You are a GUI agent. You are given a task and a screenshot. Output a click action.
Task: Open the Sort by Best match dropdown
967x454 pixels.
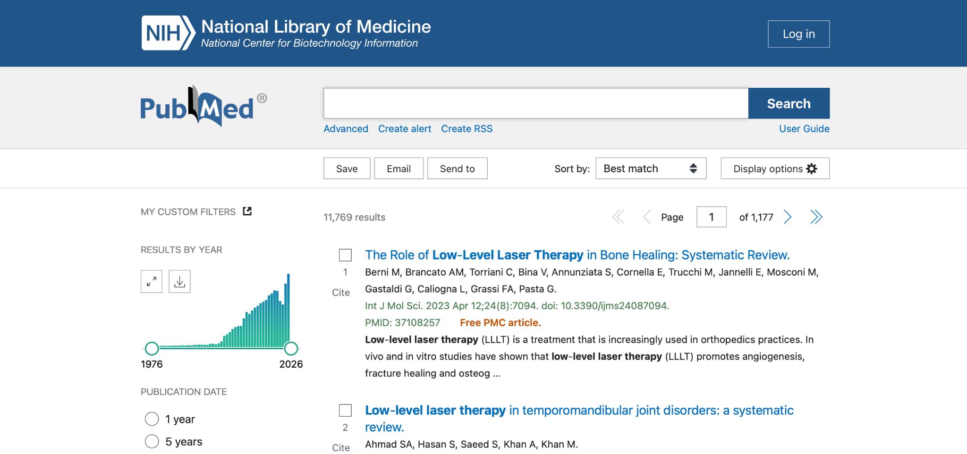(x=651, y=168)
